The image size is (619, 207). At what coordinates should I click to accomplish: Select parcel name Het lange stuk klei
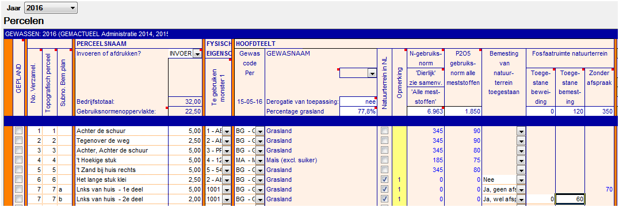[121, 180]
